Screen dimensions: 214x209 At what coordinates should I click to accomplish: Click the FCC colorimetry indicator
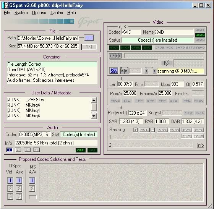pos(170,47)
